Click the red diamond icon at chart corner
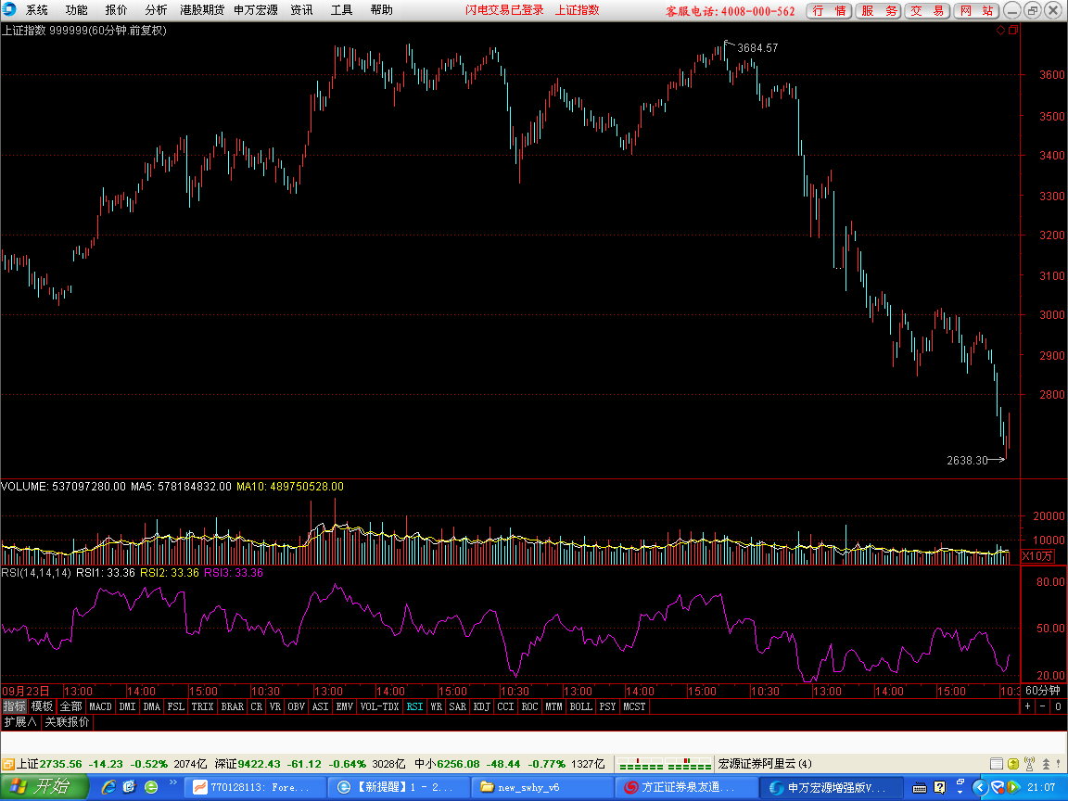 point(1000,30)
